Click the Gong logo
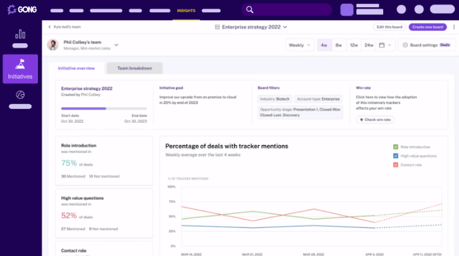This screenshot has width=459, height=256. [x=22, y=10]
